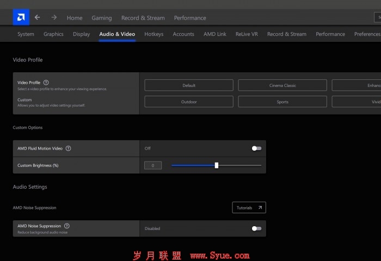This screenshot has height=261, width=381.
Task: Select the Audio & Video tab
Action: (117, 34)
